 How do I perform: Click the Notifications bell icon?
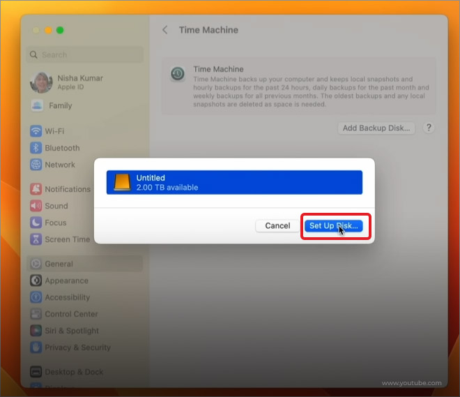pos(36,189)
